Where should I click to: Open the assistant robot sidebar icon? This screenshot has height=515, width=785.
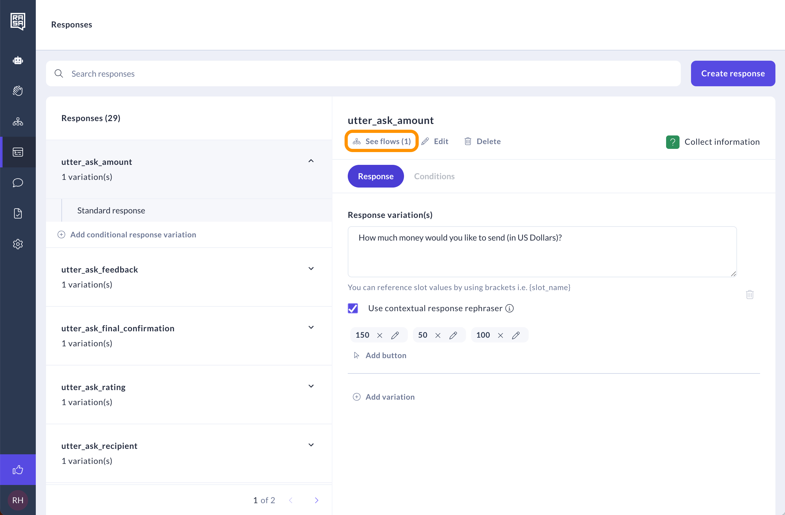(x=18, y=60)
